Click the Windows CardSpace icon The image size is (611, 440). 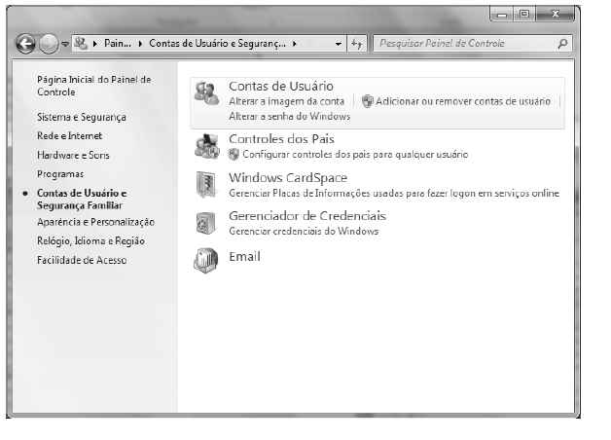coord(206,185)
